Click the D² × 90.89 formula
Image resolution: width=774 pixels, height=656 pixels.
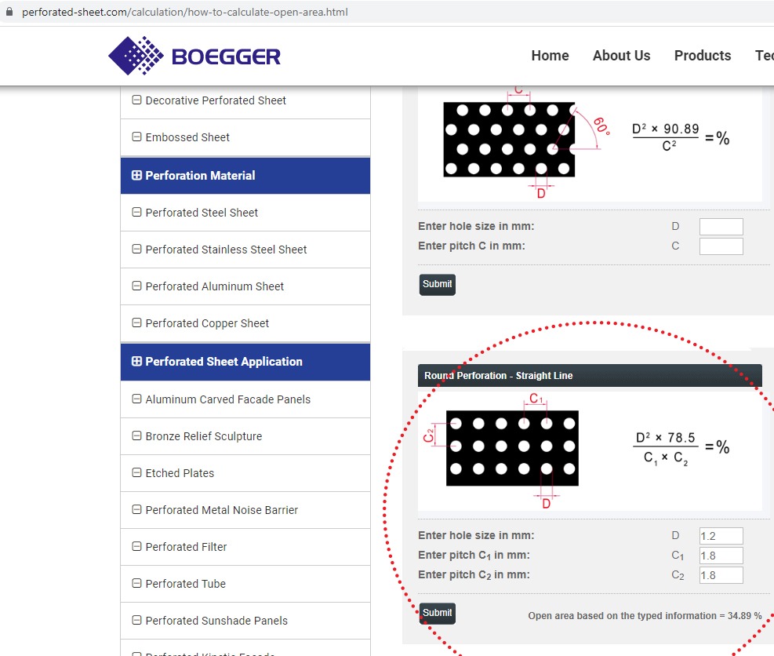tap(680, 138)
